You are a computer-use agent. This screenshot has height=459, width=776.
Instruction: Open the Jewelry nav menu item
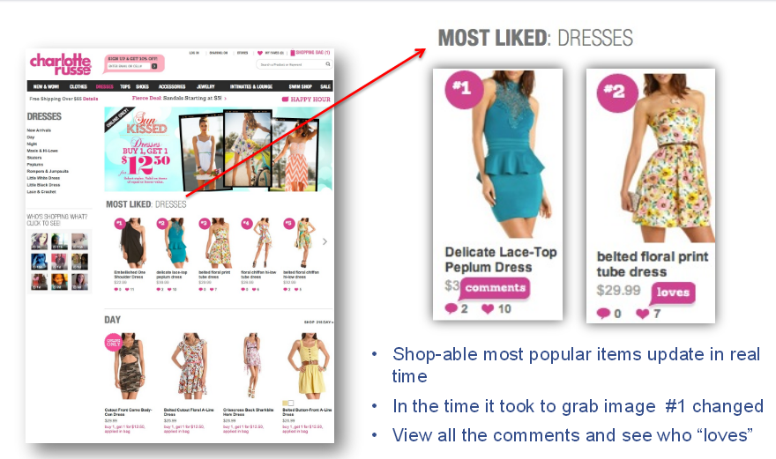205,86
